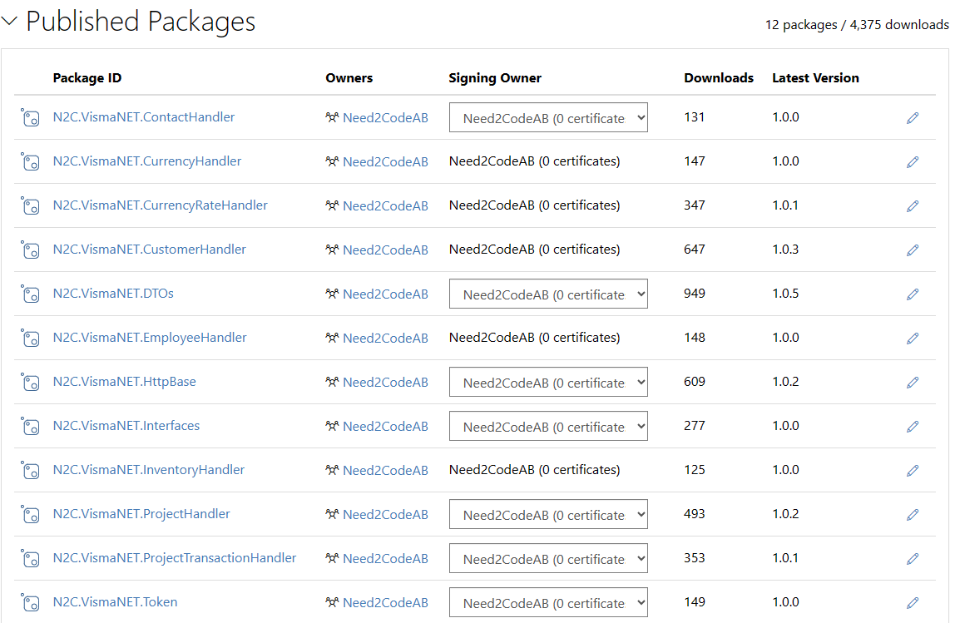Open signing owner dropdown for Token
This screenshot has height=623, width=955.
(x=548, y=602)
